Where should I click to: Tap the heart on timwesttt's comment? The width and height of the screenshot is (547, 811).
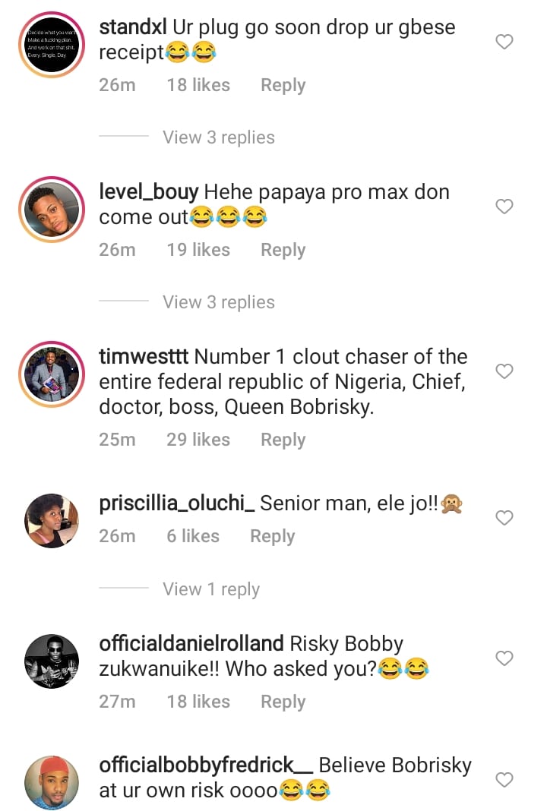tap(504, 371)
